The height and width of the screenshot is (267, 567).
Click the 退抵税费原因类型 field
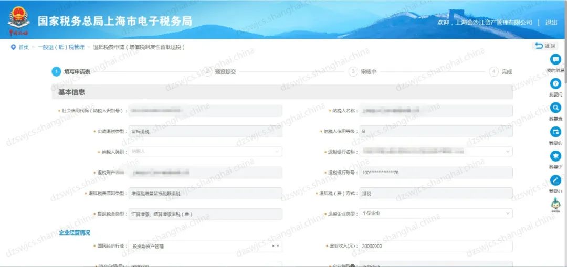click(x=205, y=193)
